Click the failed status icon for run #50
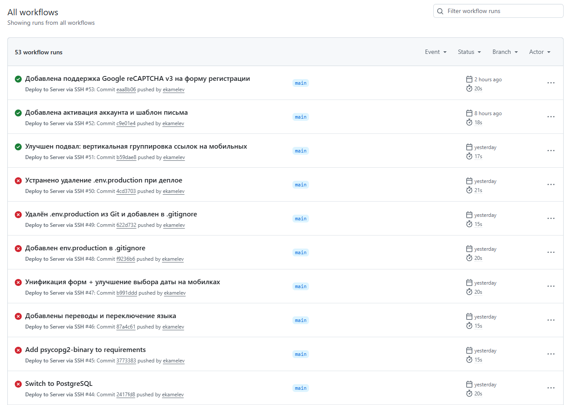 click(x=18, y=181)
